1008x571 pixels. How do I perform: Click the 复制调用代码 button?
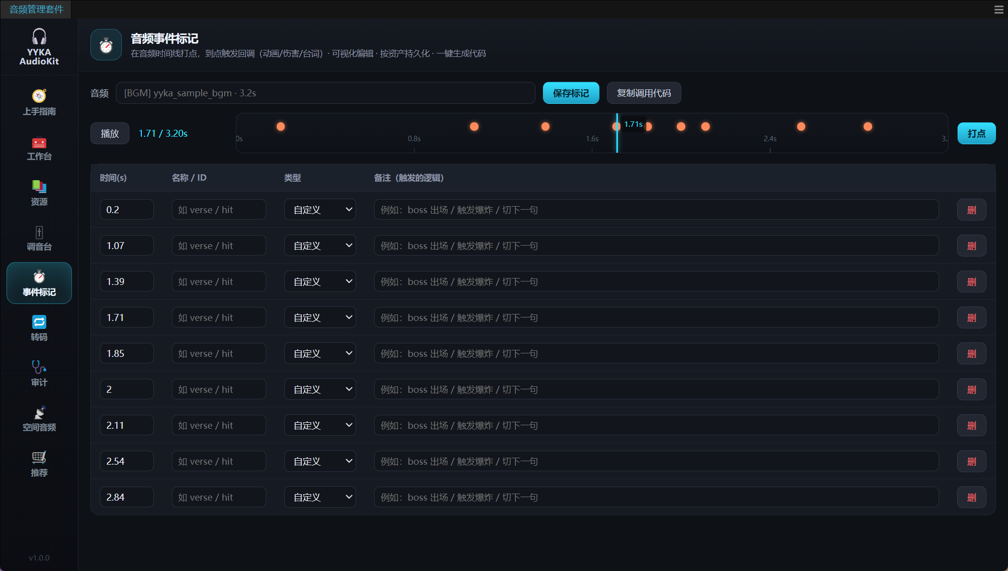644,93
